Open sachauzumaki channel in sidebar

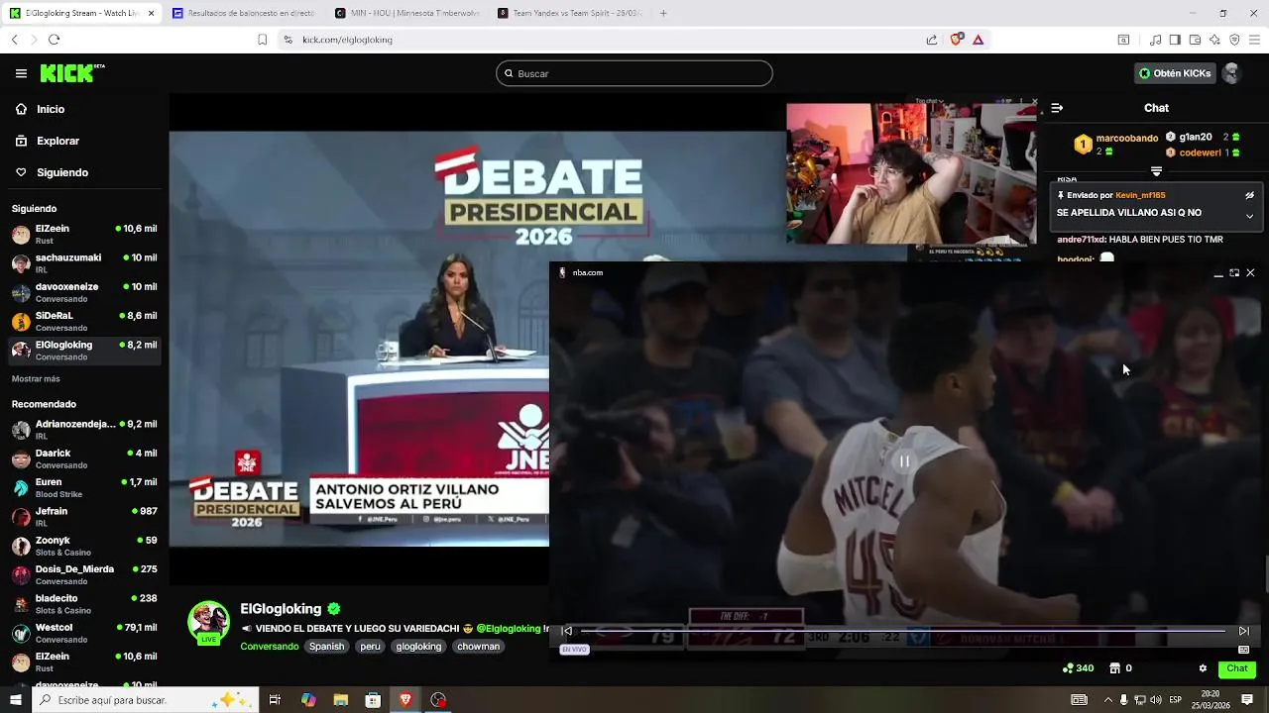pos(84,263)
